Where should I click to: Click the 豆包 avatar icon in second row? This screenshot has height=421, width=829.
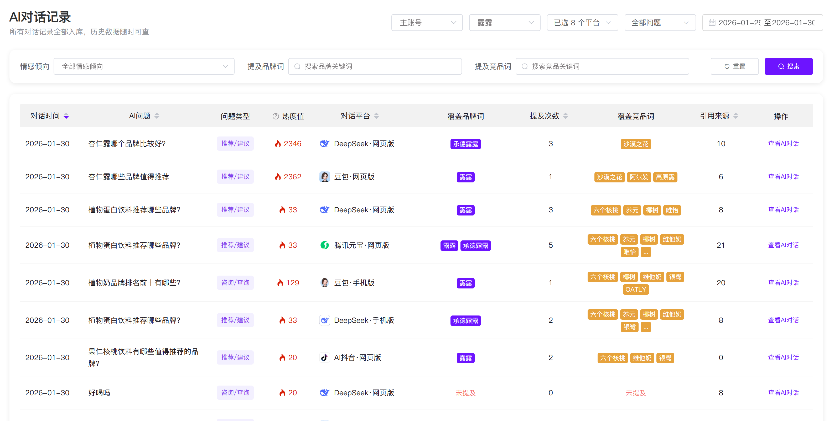point(324,177)
